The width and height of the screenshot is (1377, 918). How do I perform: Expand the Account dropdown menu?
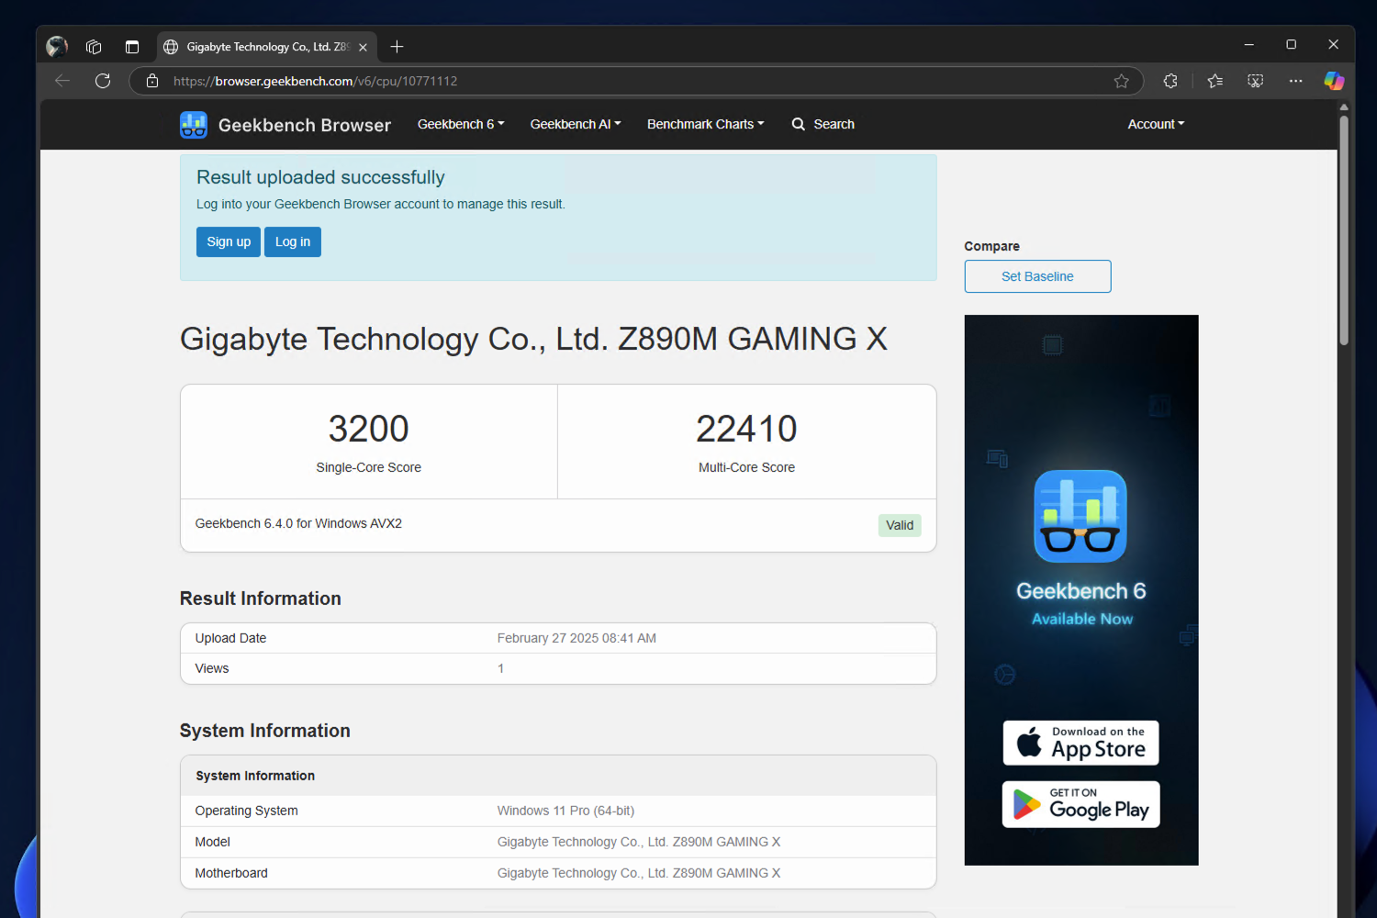(x=1156, y=124)
